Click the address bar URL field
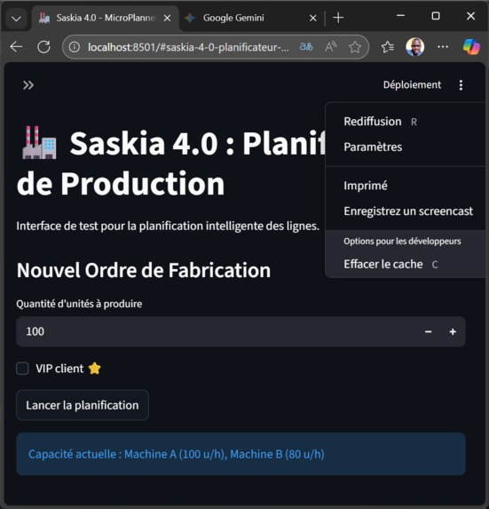 coord(188,47)
